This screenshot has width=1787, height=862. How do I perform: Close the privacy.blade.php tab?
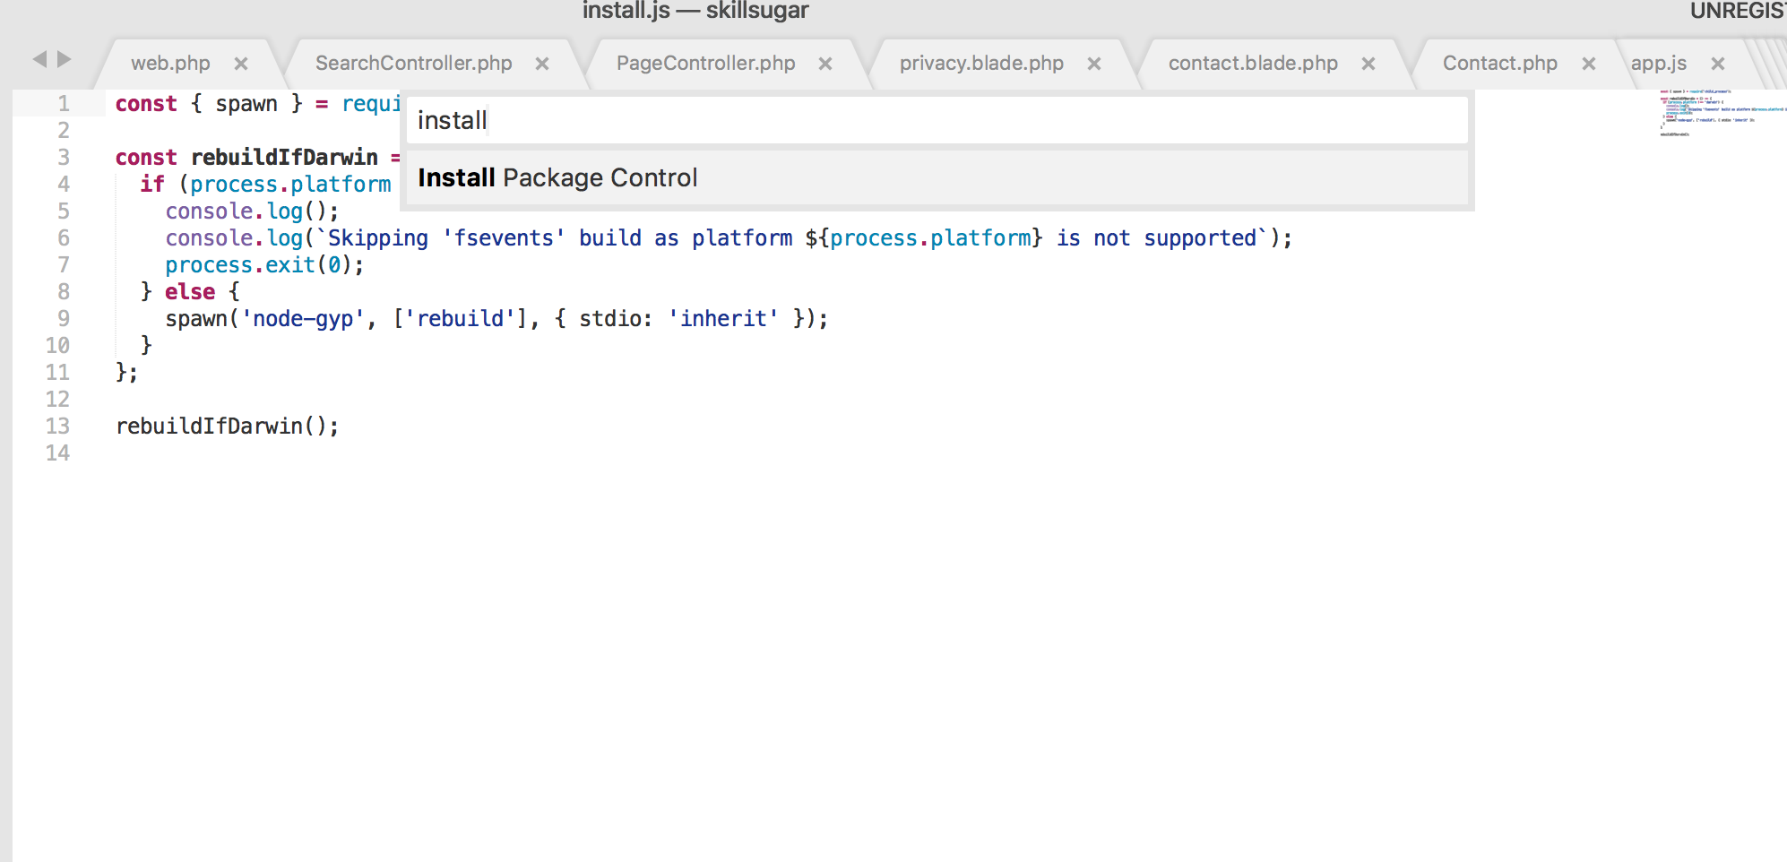pyautogui.click(x=1094, y=64)
